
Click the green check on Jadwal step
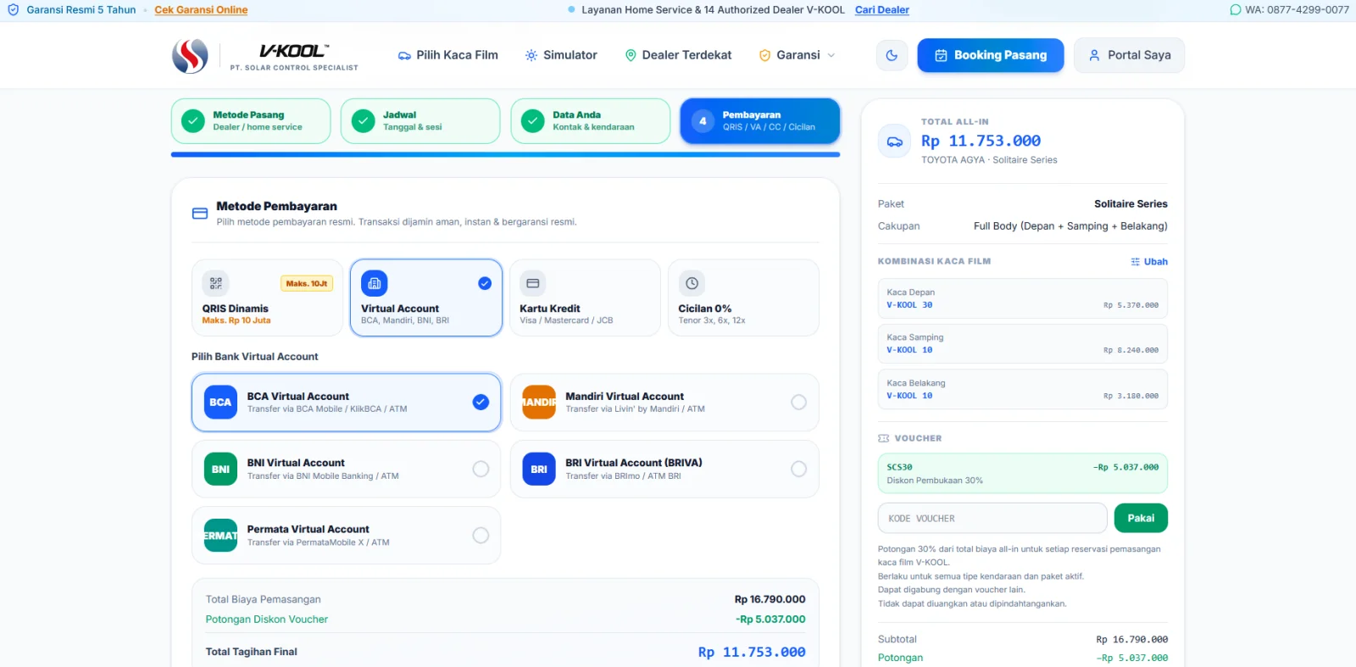click(364, 121)
